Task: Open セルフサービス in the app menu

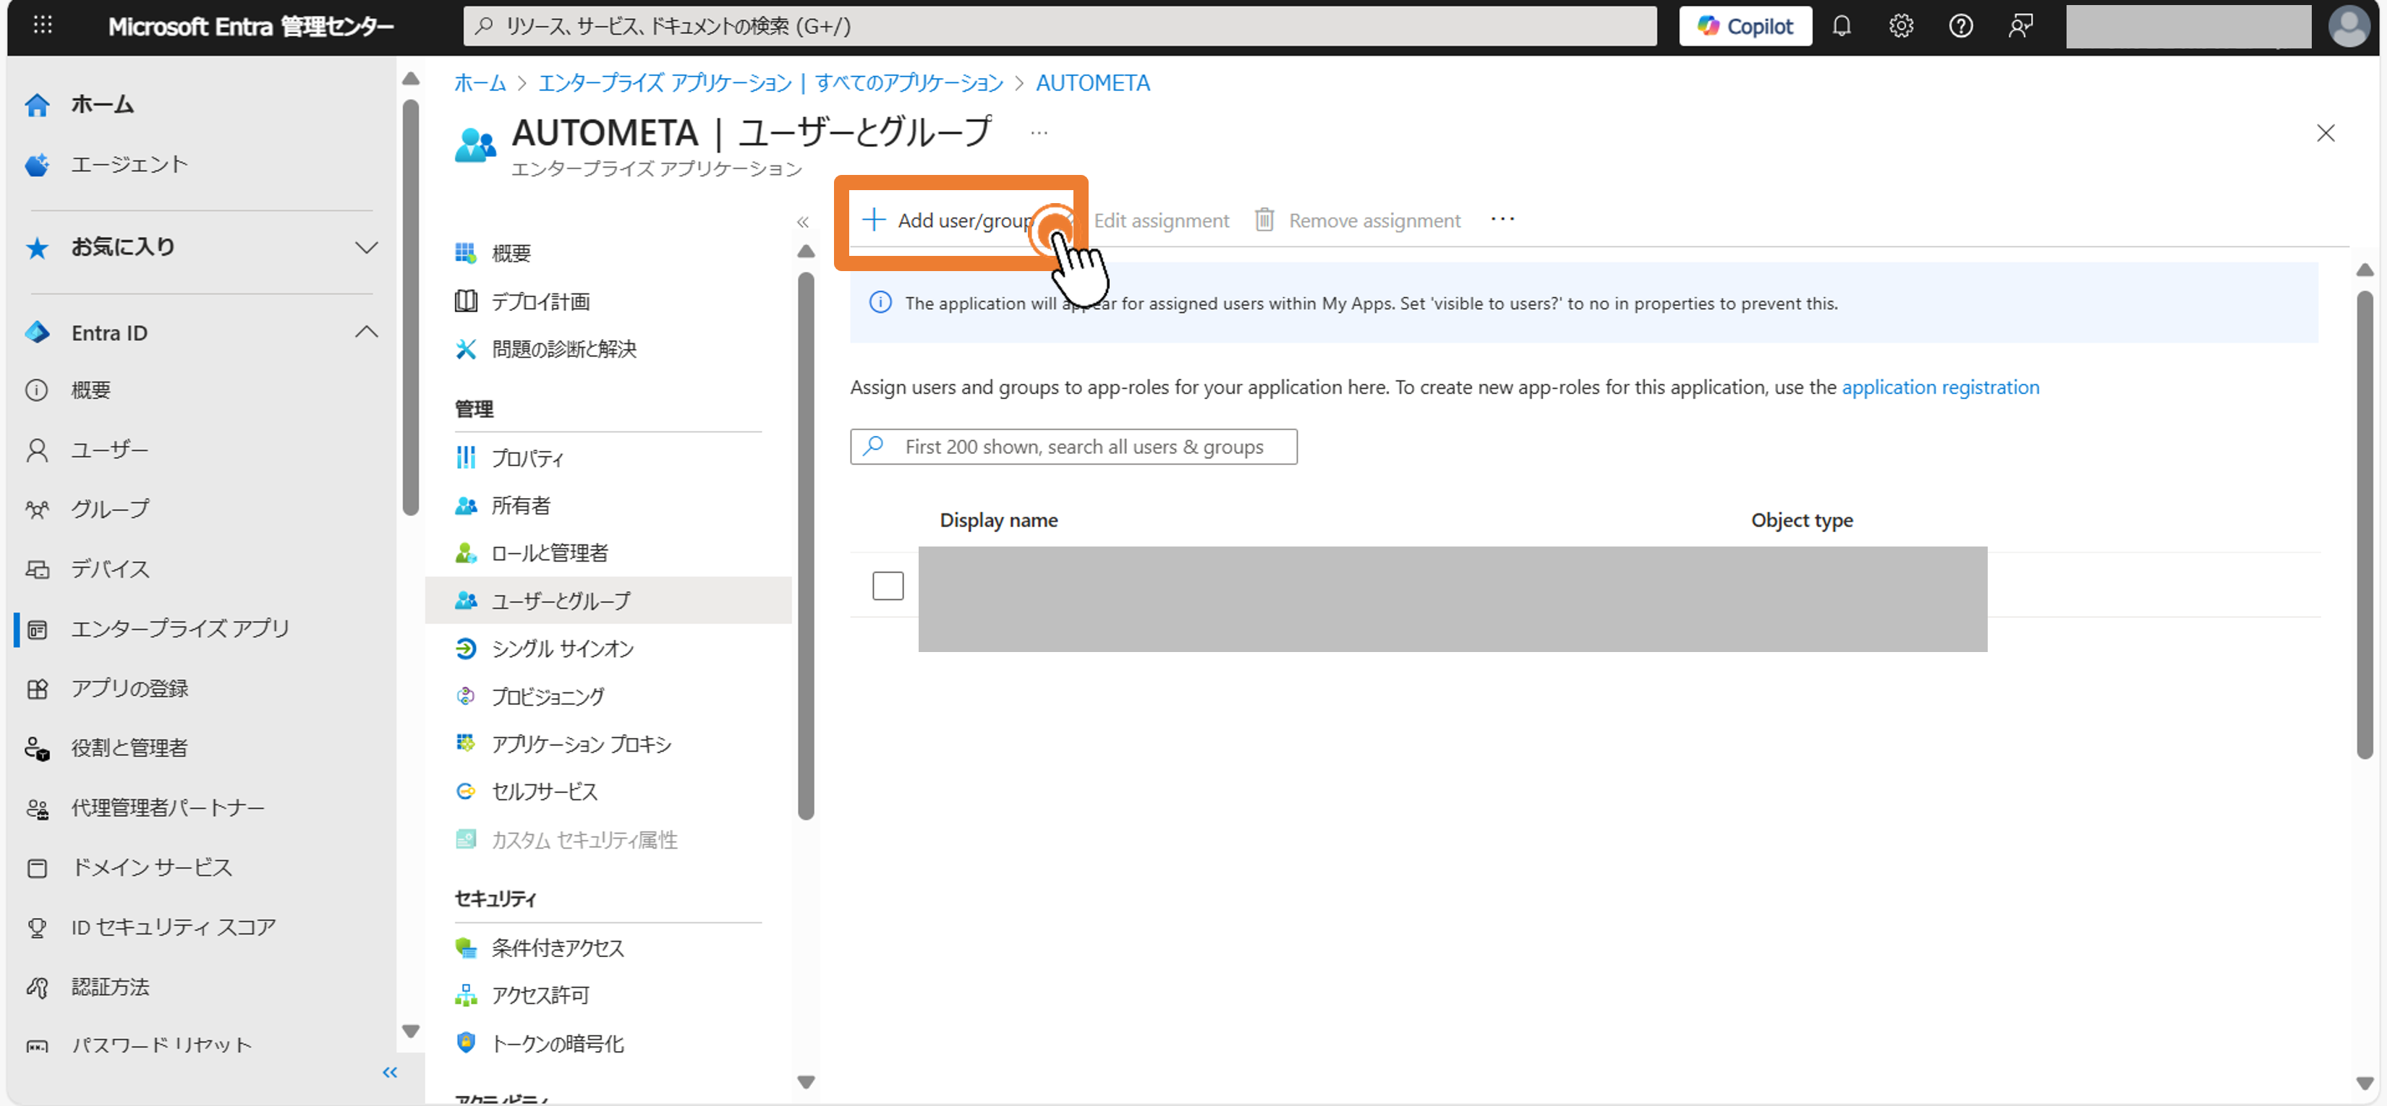Action: [x=544, y=792]
